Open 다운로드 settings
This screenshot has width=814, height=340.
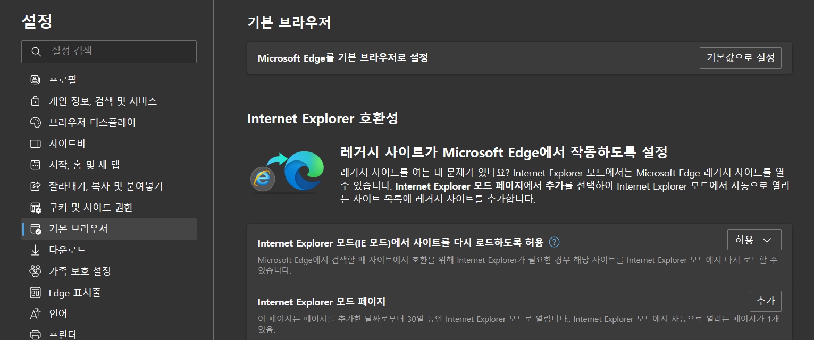[x=109, y=250]
